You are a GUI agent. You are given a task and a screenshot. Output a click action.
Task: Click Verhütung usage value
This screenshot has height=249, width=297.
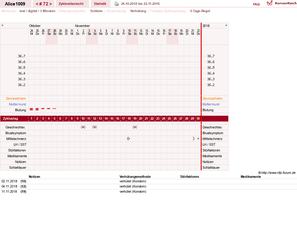tap(138, 11)
